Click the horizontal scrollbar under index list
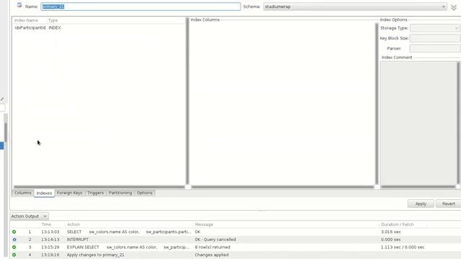 tap(99, 187)
